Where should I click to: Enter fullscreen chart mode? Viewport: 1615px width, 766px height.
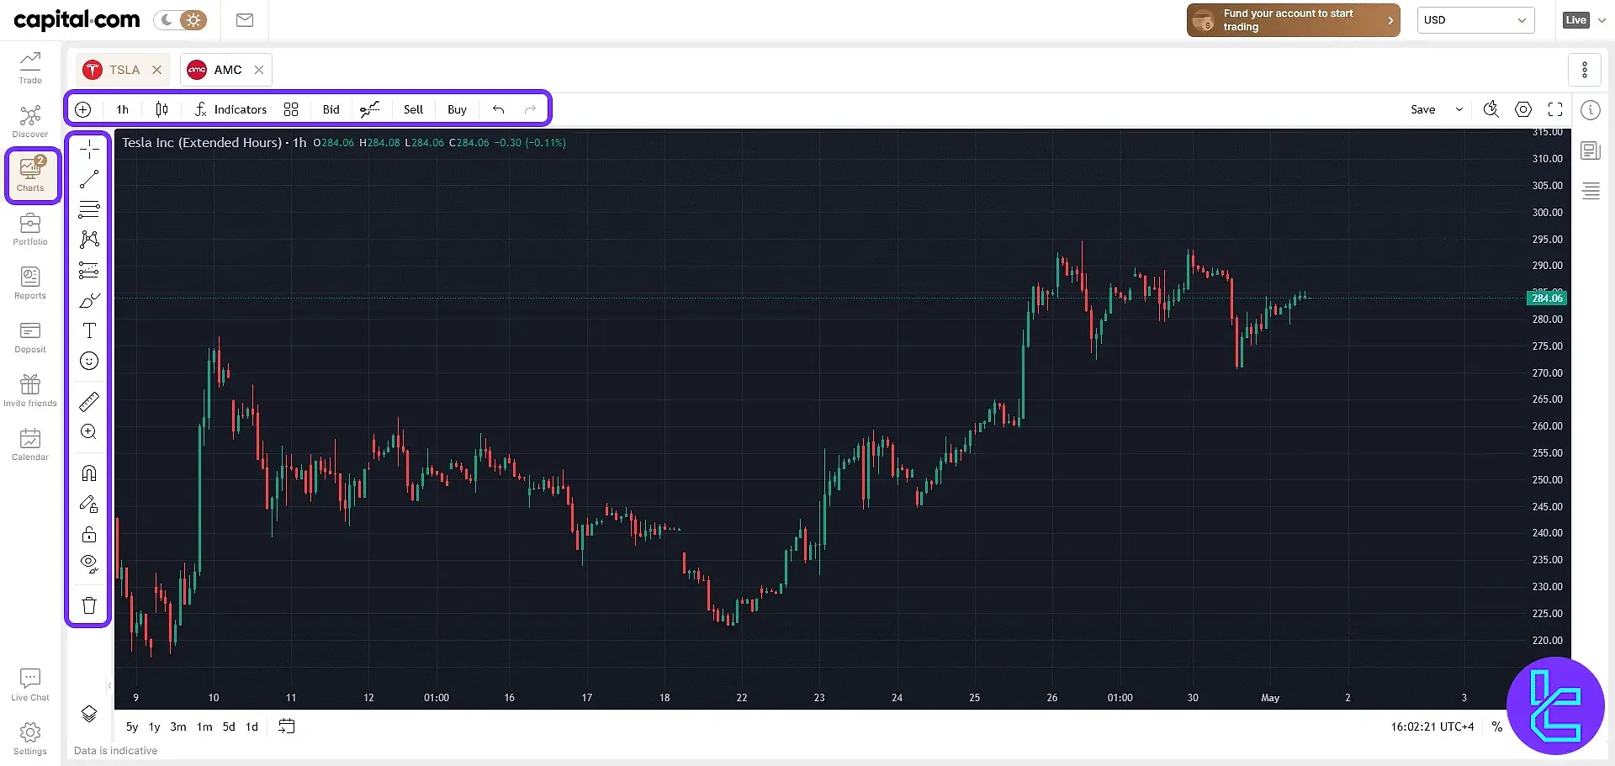pos(1555,109)
